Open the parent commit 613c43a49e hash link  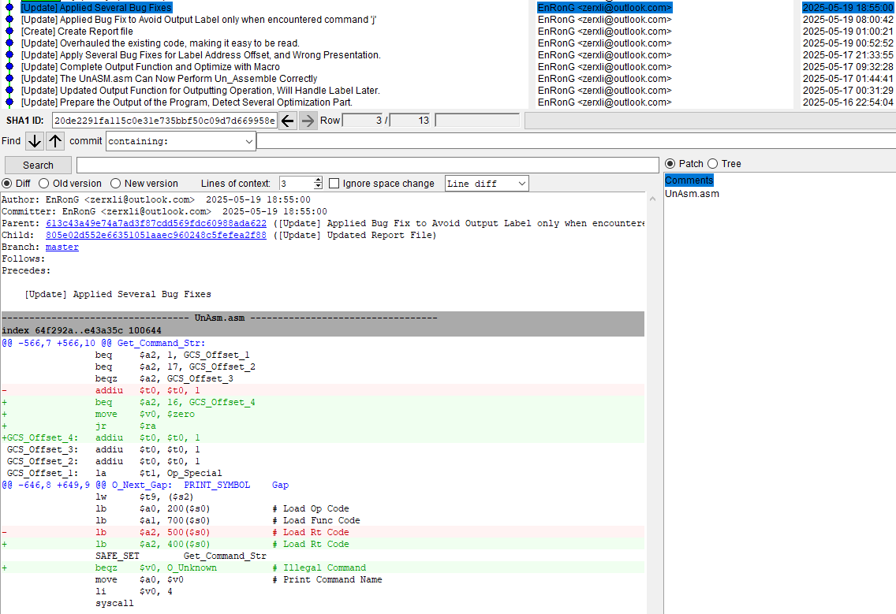click(x=156, y=224)
